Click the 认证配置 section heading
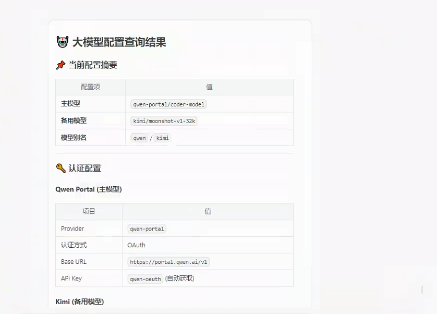437x314 pixels. pyautogui.click(x=84, y=168)
